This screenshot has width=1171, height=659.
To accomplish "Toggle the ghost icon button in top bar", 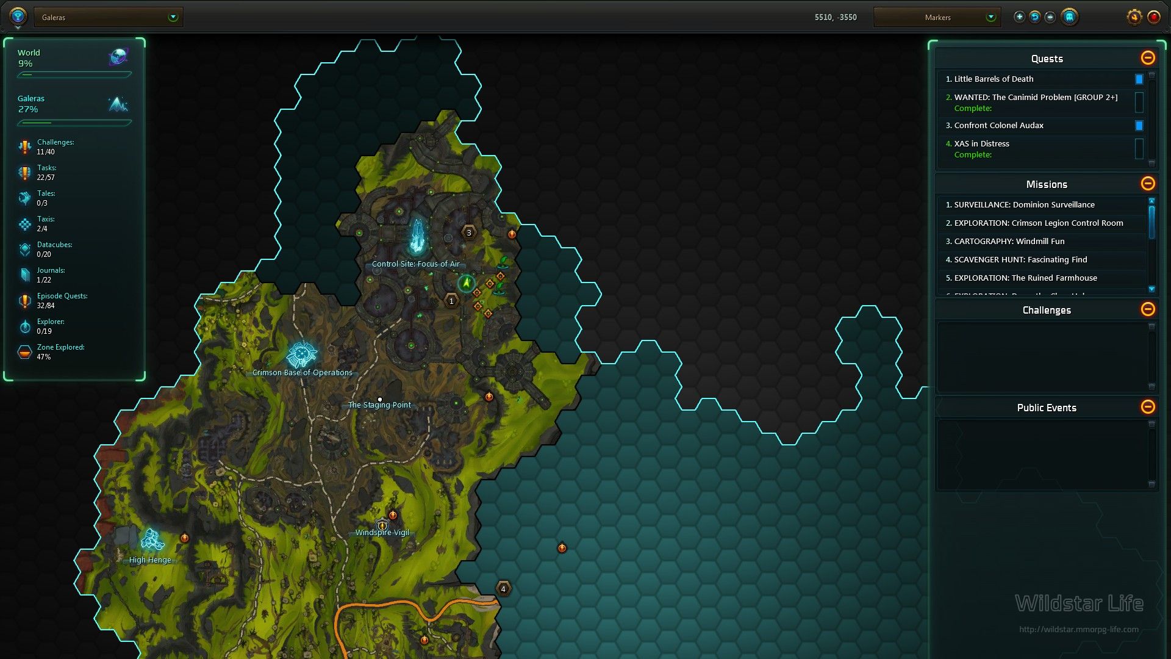I will click(1069, 17).
